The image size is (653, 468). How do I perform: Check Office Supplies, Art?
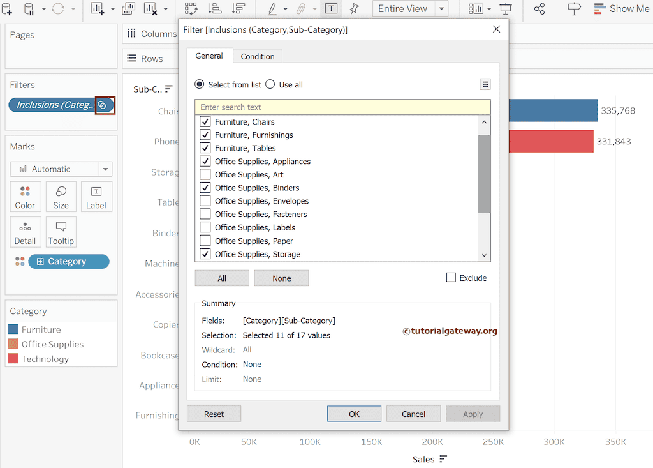[205, 174]
